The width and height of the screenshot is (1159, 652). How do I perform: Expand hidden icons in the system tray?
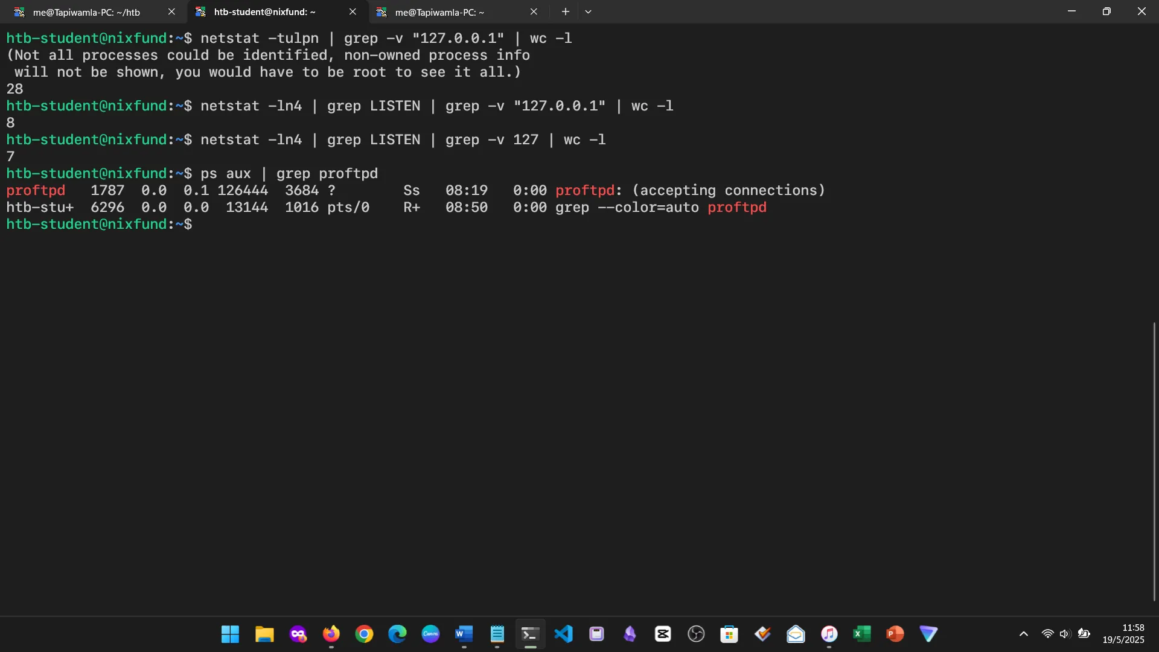point(1024,634)
